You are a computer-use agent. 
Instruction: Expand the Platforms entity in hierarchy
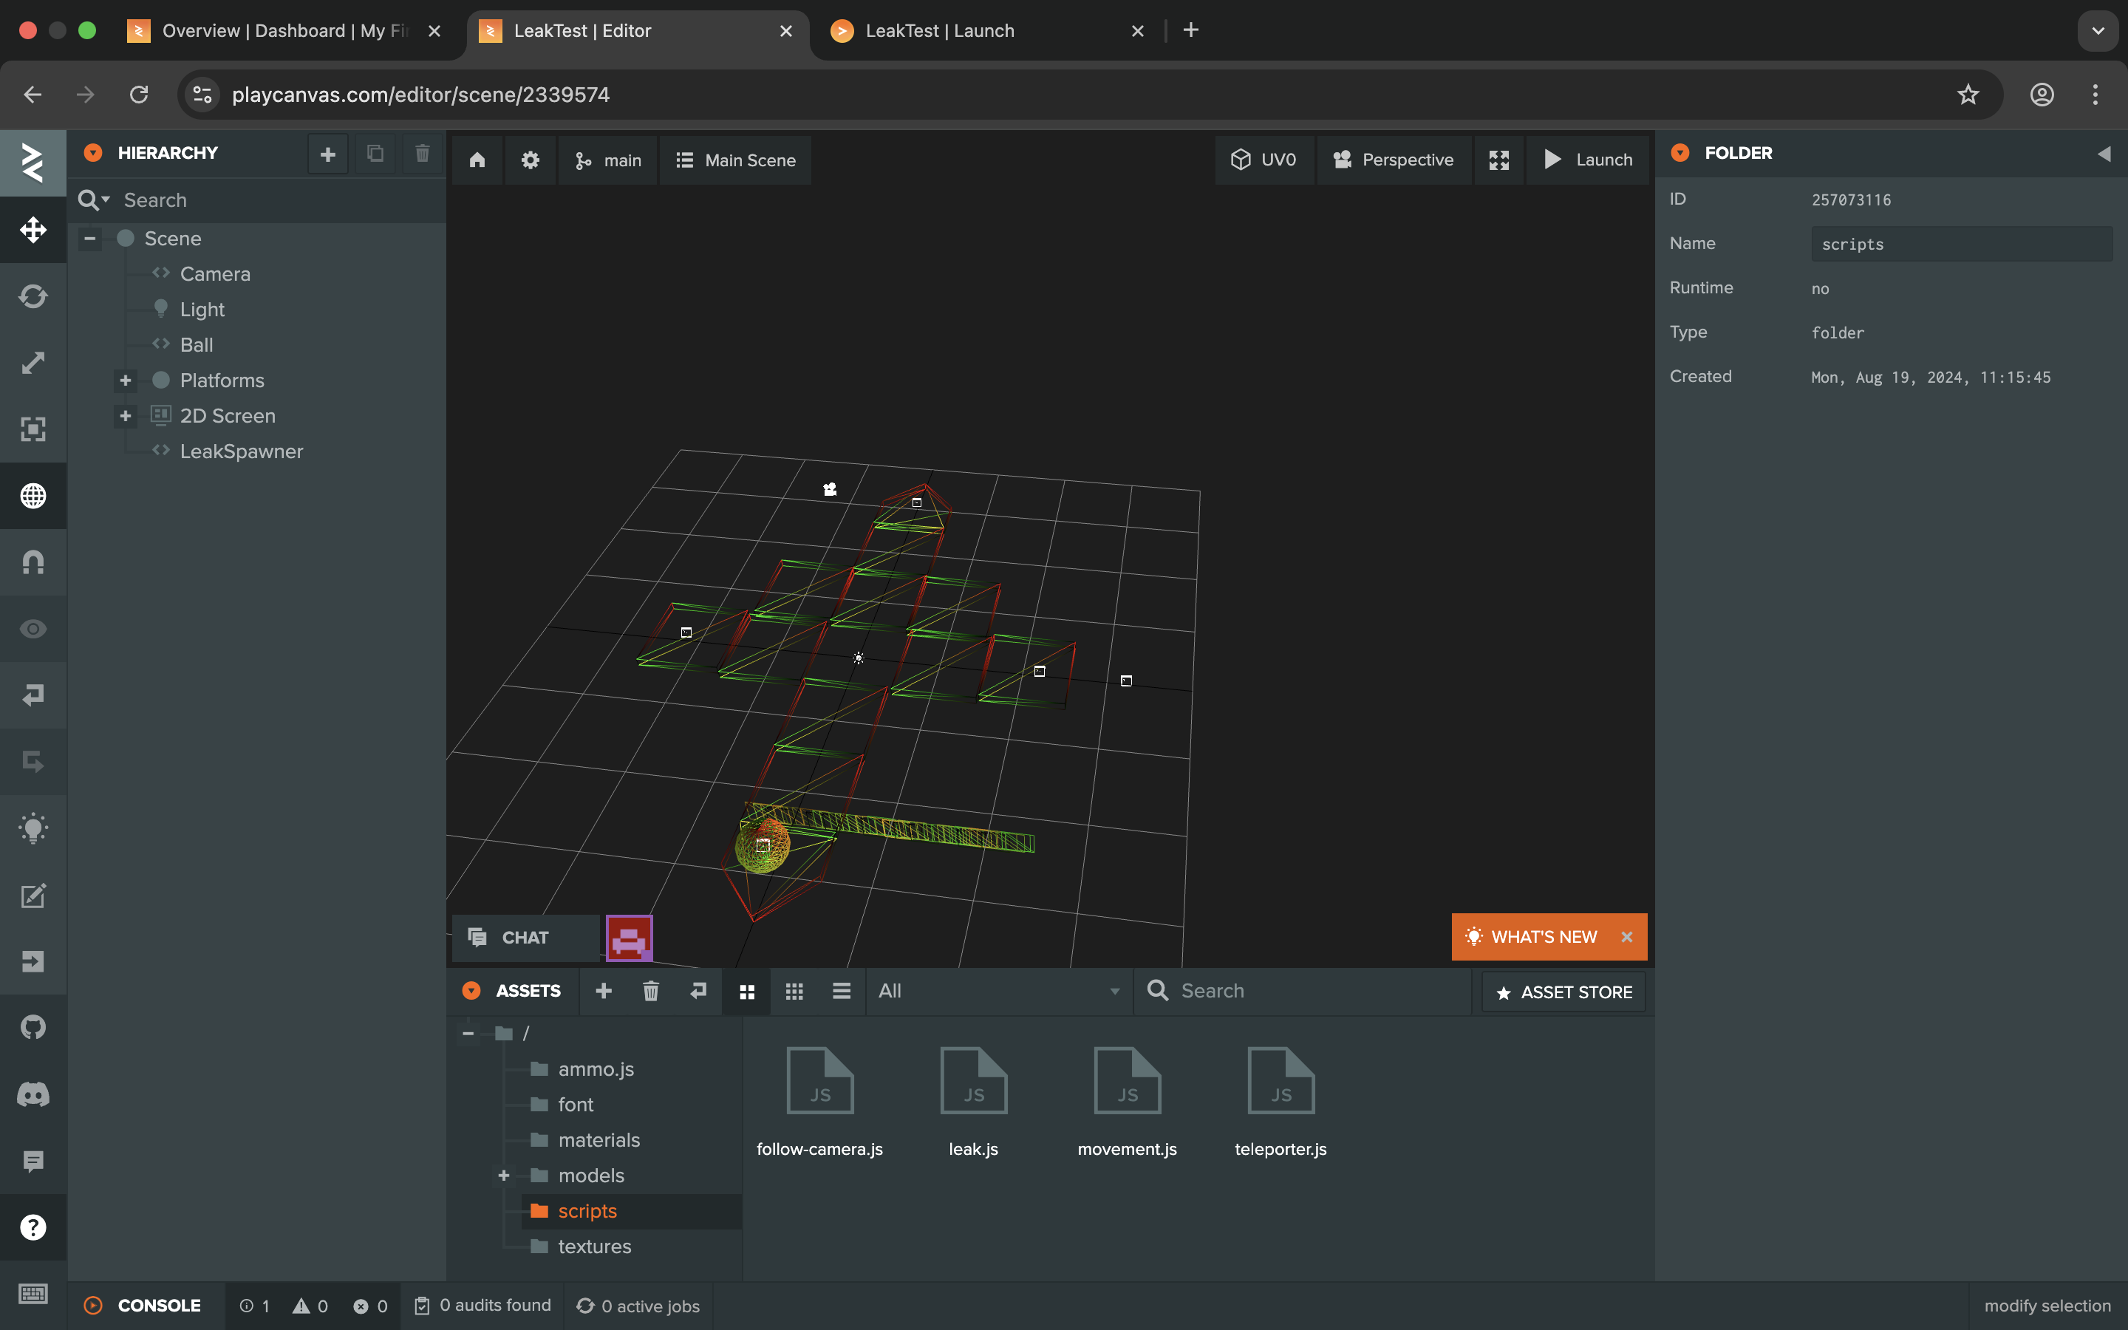[x=124, y=380]
